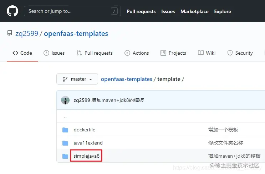Switch to the Security tab
The image size is (265, 174).
(x=240, y=53)
